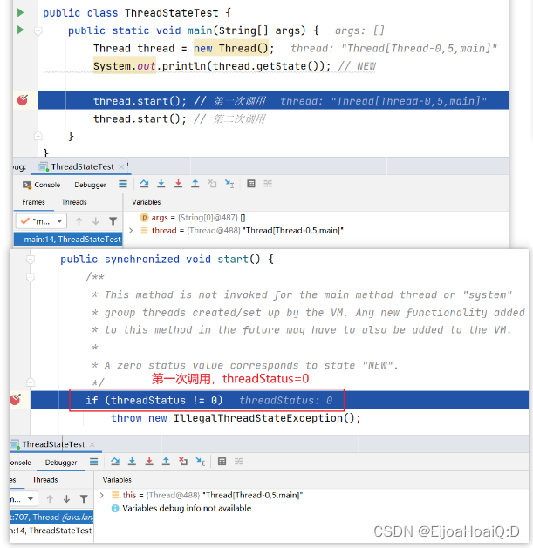
Task: Click Drop Frame in upper debugger toolbar
Action: [212, 184]
